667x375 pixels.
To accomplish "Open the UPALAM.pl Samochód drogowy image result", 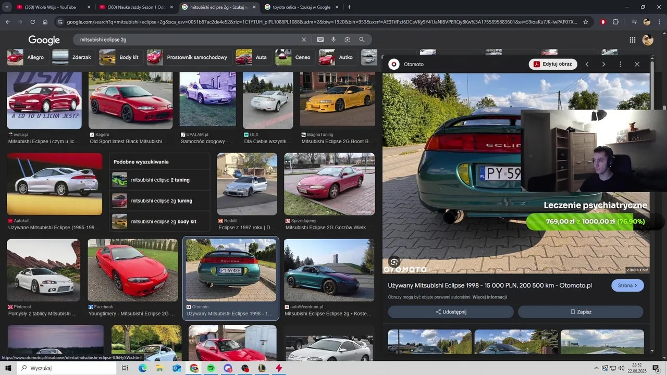I will point(207,99).
